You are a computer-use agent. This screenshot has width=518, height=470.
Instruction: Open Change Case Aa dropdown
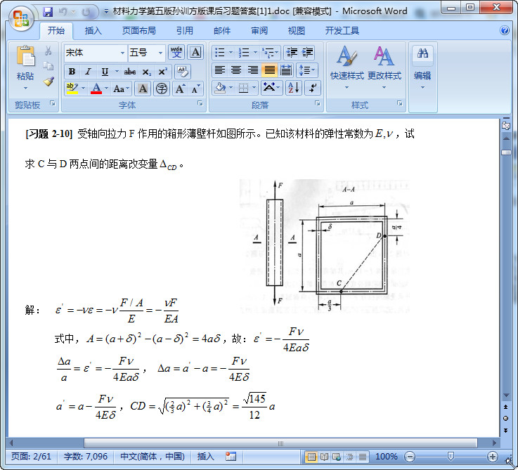pyautogui.click(x=122, y=89)
